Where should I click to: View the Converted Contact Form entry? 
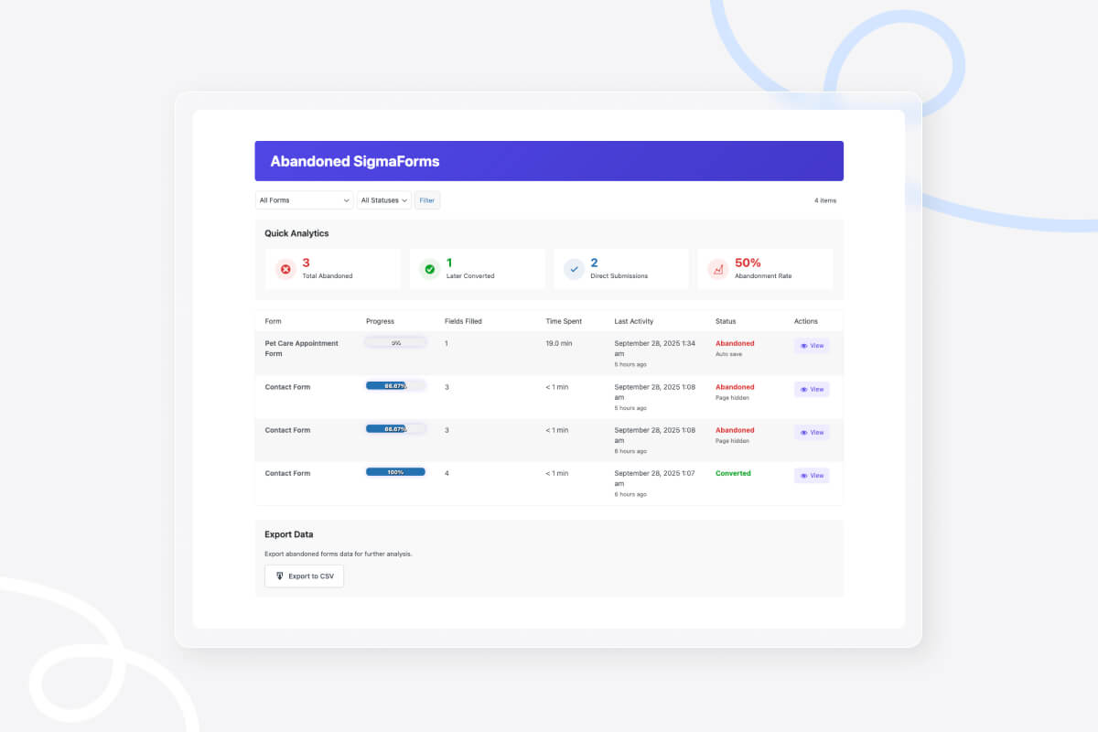[812, 476]
